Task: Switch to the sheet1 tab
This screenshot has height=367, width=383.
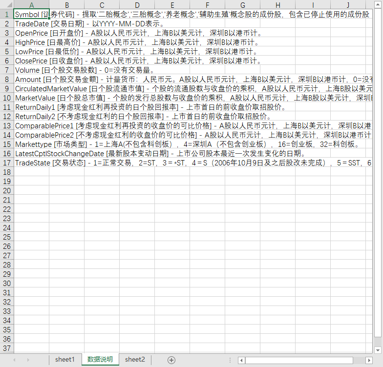Action: click(64, 359)
